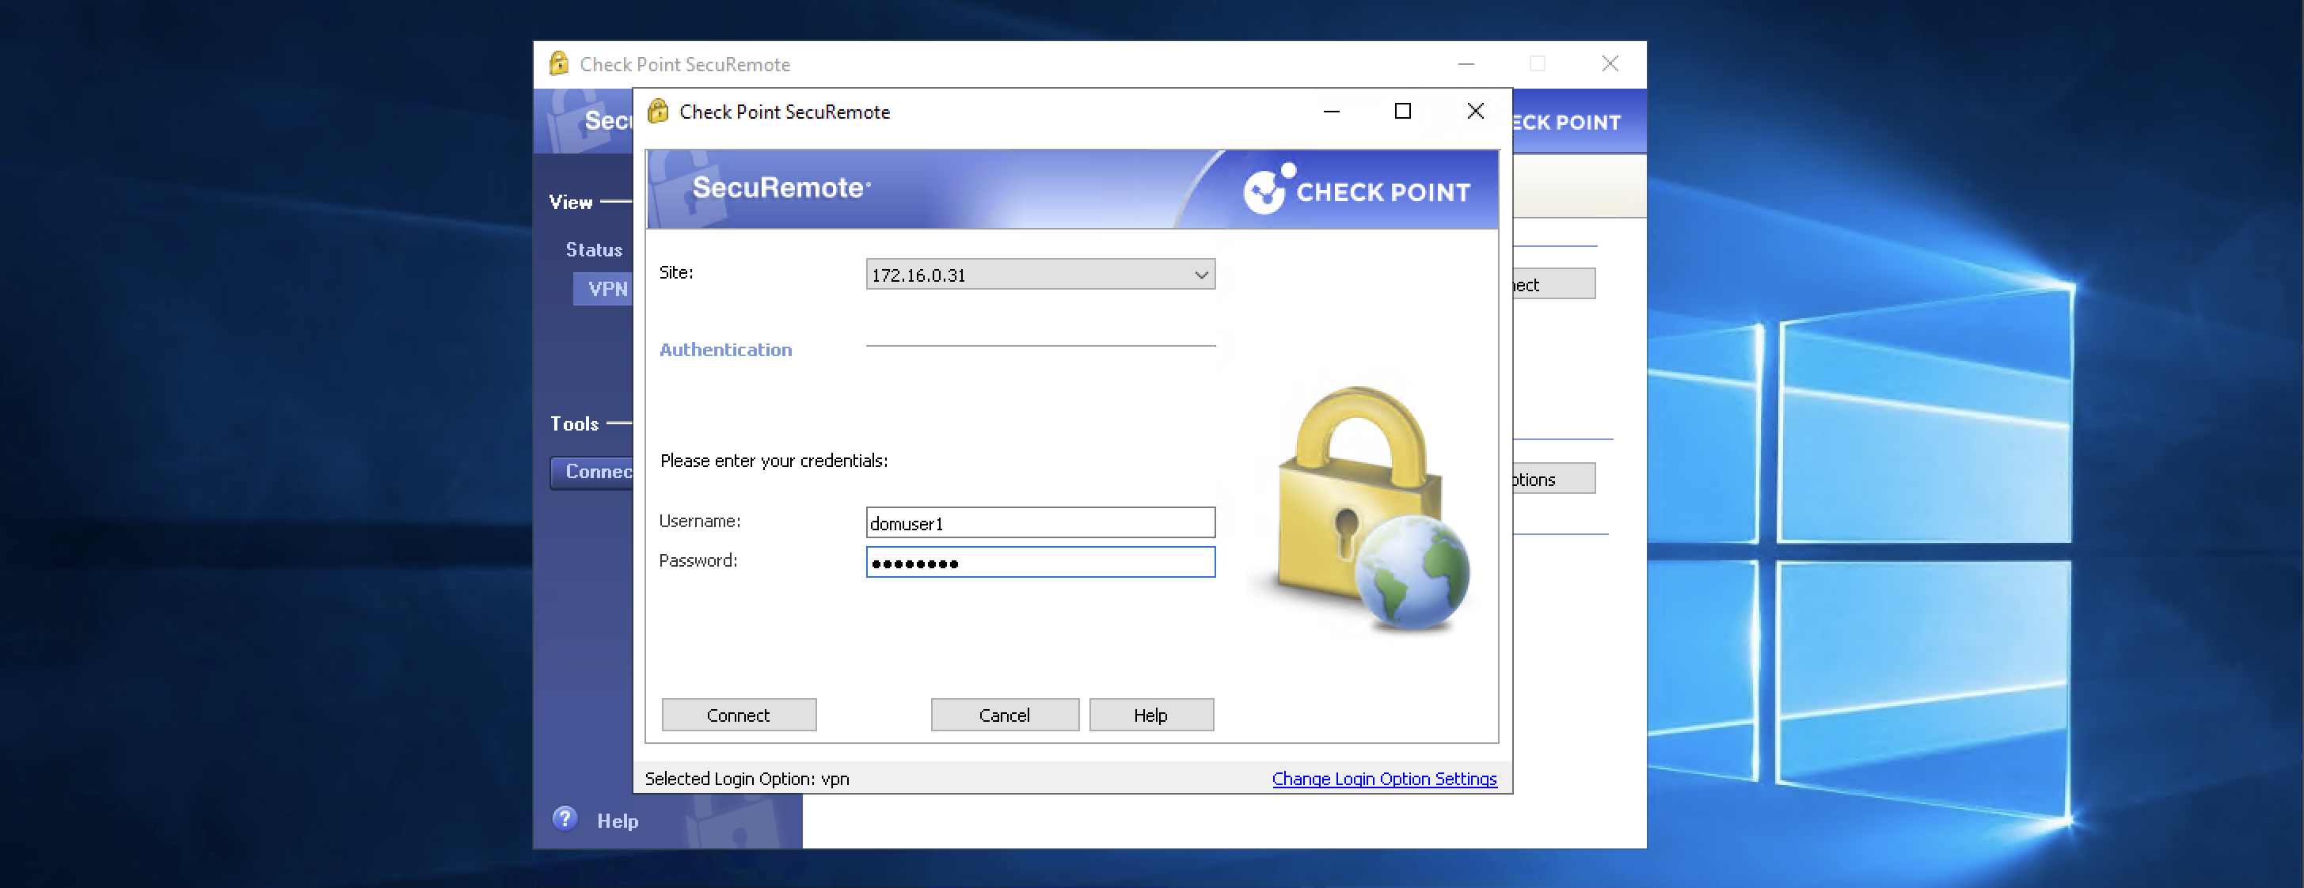Select VPN under Status in sidebar
This screenshot has width=2304, height=888.
pos(606,289)
